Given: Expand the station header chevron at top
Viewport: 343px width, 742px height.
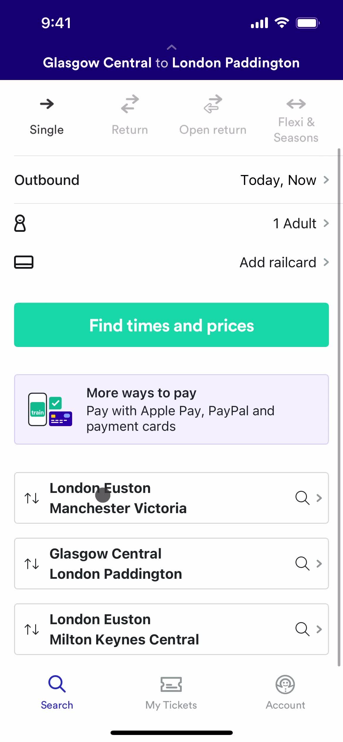Looking at the screenshot, I should coord(171,47).
